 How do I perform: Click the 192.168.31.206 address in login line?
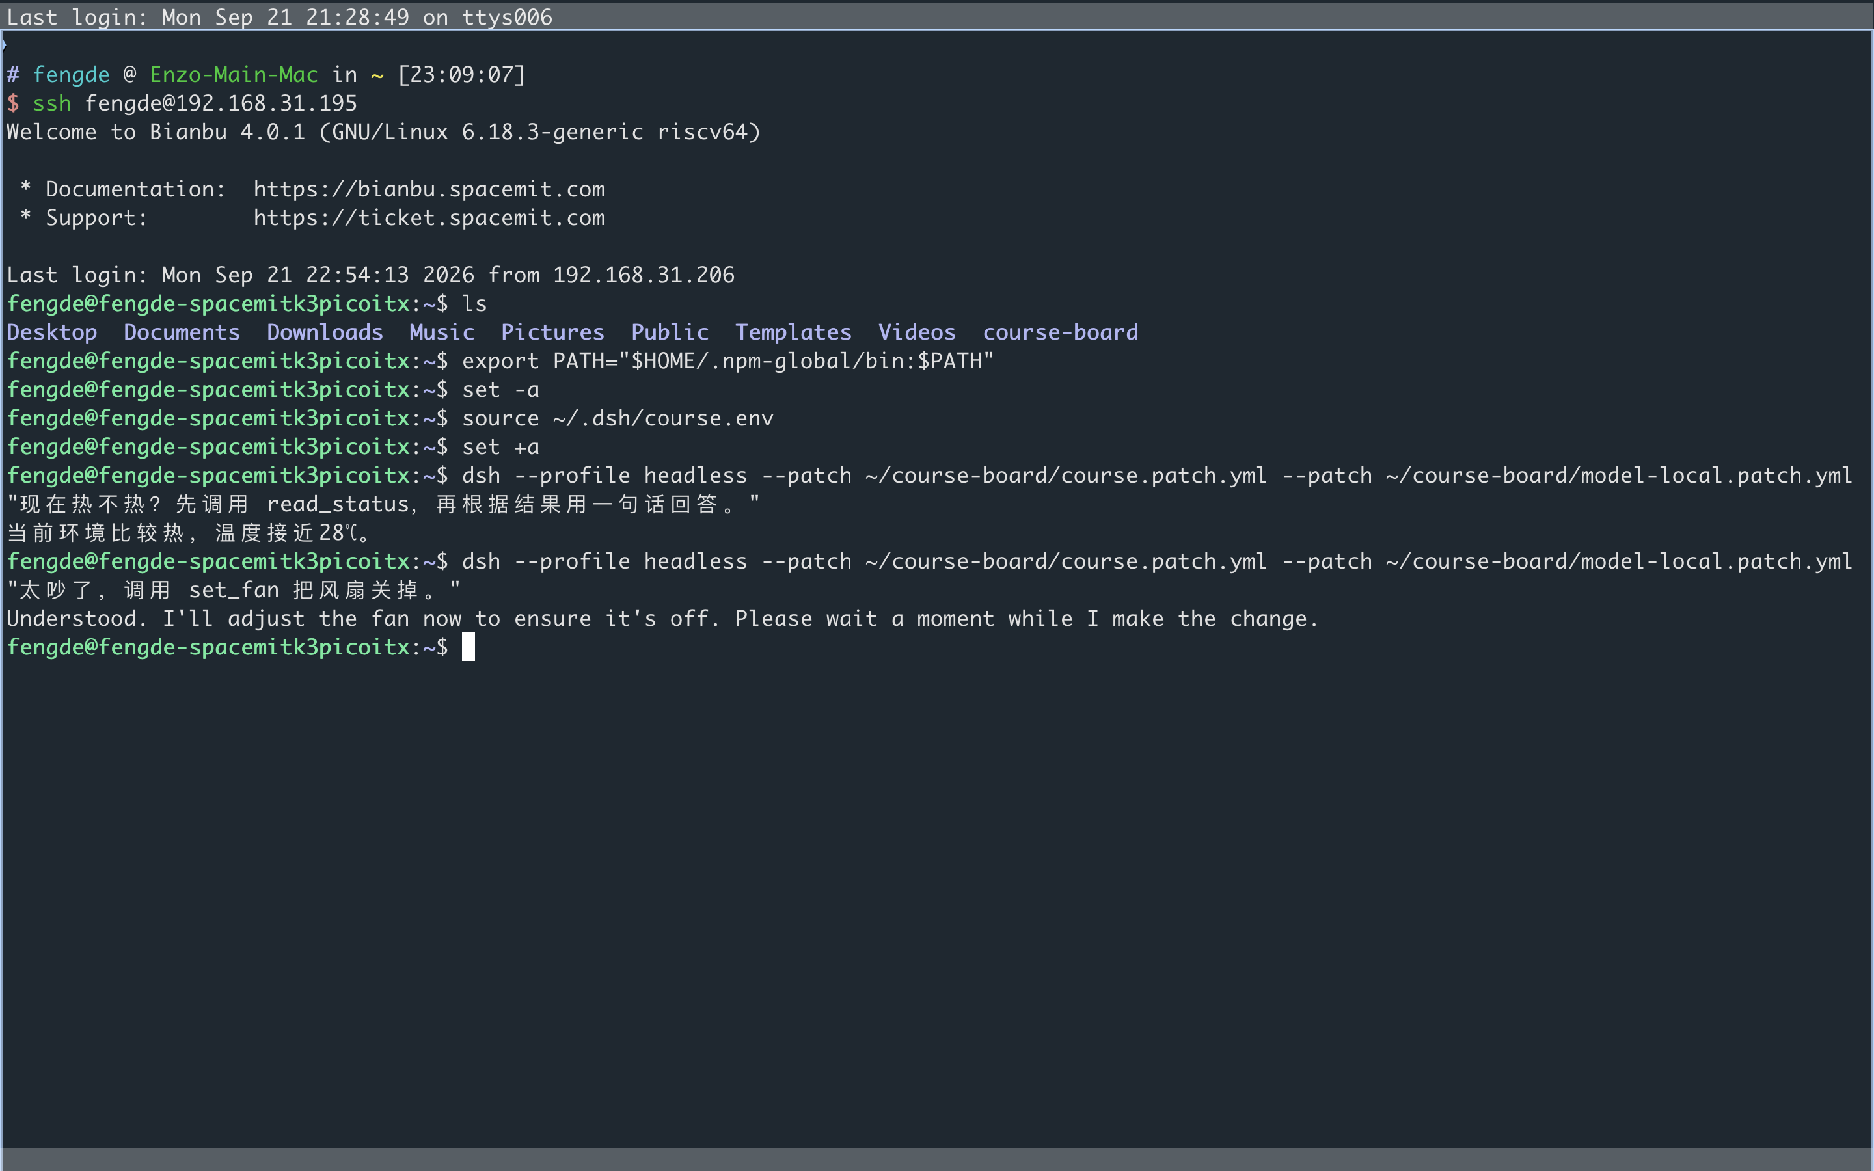(x=644, y=275)
